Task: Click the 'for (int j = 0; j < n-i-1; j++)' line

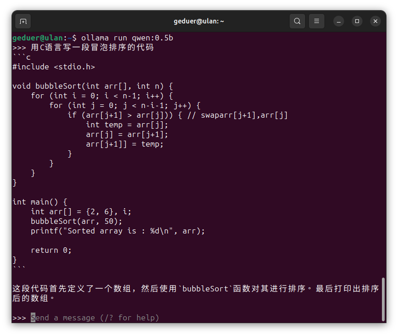Action: [x=125, y=106]
